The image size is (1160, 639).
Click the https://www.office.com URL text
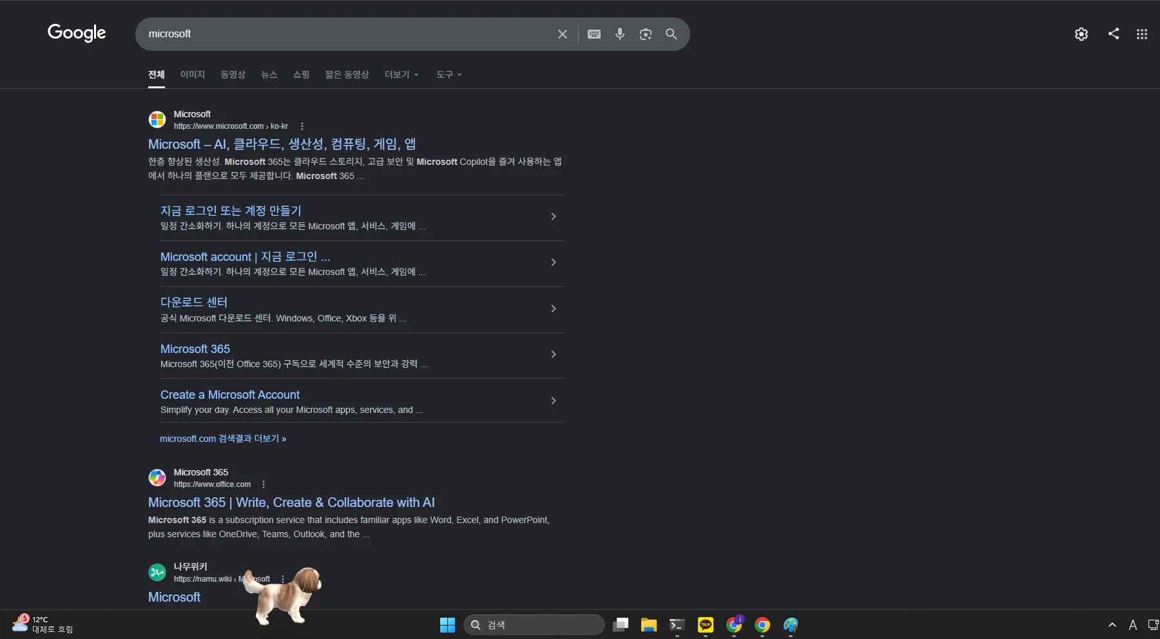212,484
